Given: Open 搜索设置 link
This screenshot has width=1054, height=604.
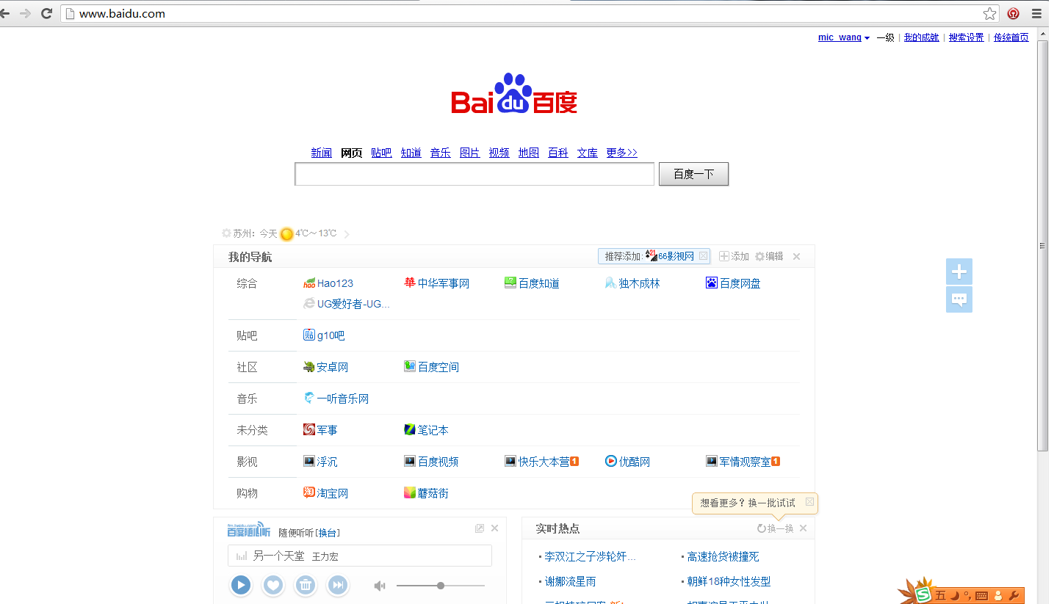Looking at the screenshot, I should pos(966,37).
